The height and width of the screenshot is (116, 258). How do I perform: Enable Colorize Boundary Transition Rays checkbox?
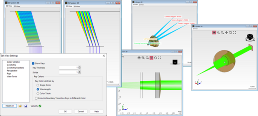pyautogui.click(x=36, y=98)
